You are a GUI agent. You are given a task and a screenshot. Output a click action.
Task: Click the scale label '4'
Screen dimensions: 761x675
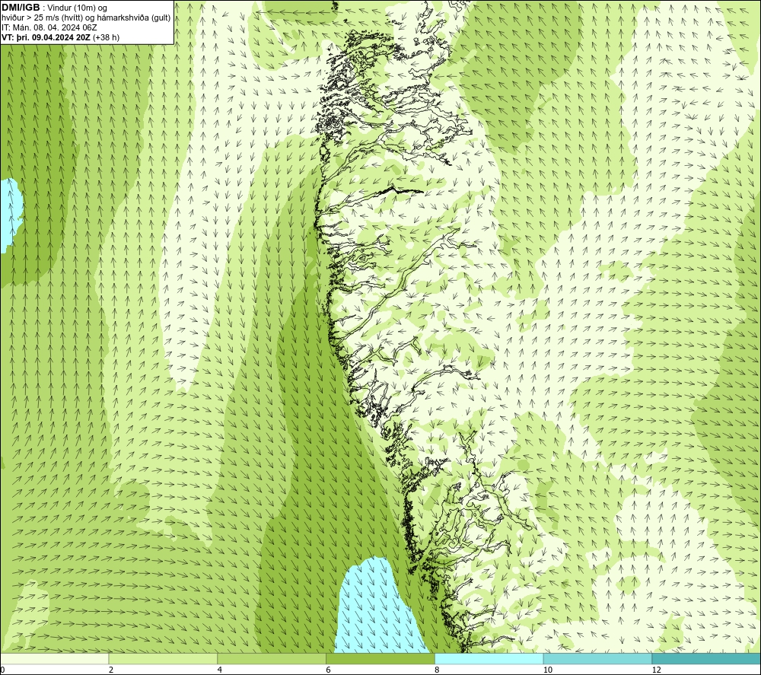[220, 670]
